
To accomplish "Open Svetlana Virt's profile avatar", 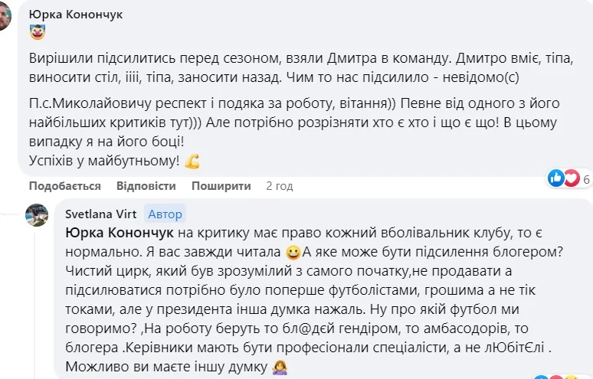I will 37,215.
